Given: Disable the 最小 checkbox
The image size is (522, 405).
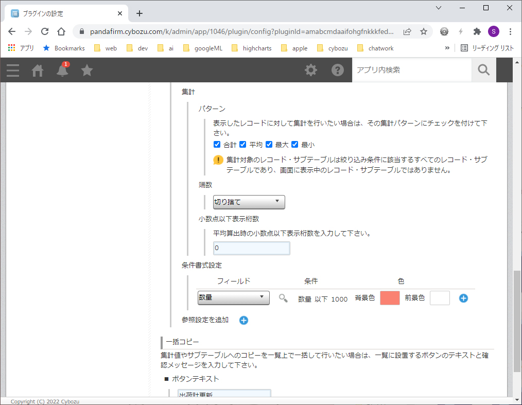Looking at the screenshot, I should [295, 145].
